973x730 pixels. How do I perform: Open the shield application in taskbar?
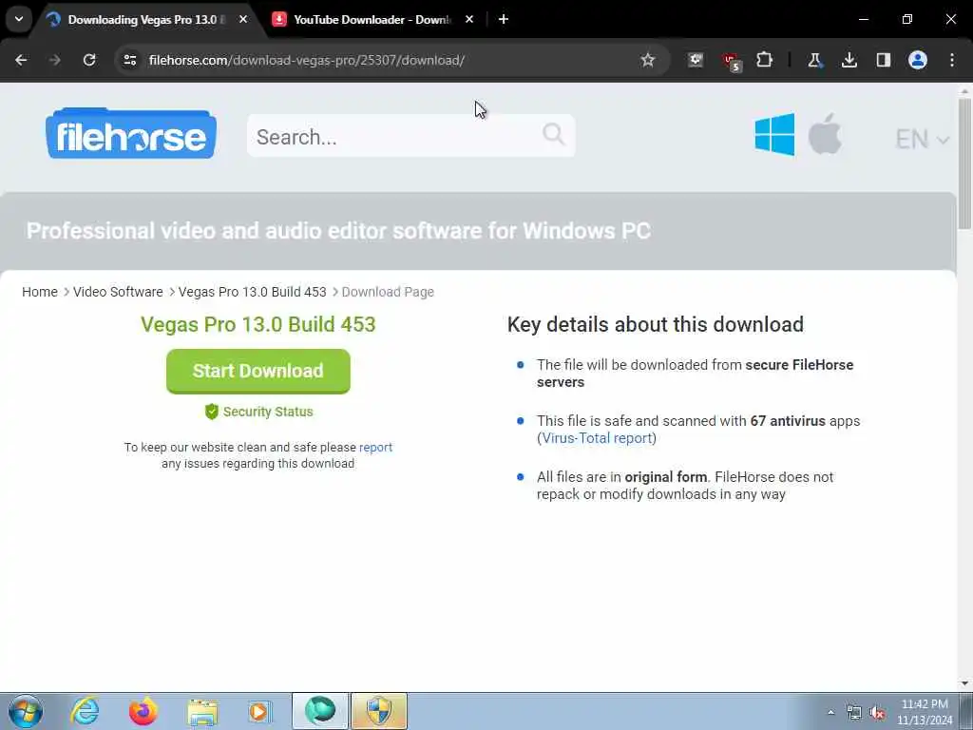tap(379, 711)
